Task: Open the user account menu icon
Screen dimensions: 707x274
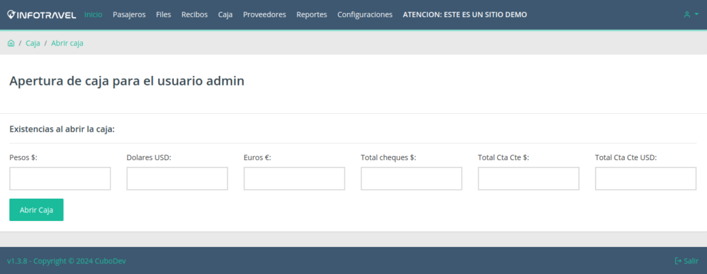Action: point(690,14)
